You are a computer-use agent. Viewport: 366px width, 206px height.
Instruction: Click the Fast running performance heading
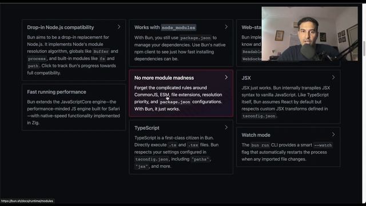tap(57, 92)
